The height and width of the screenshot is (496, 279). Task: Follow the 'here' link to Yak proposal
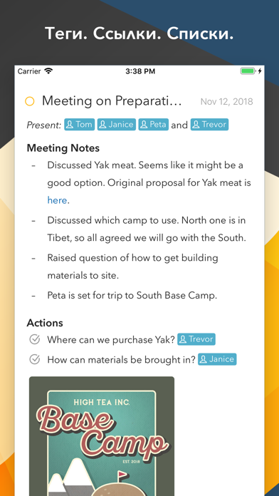57,200
